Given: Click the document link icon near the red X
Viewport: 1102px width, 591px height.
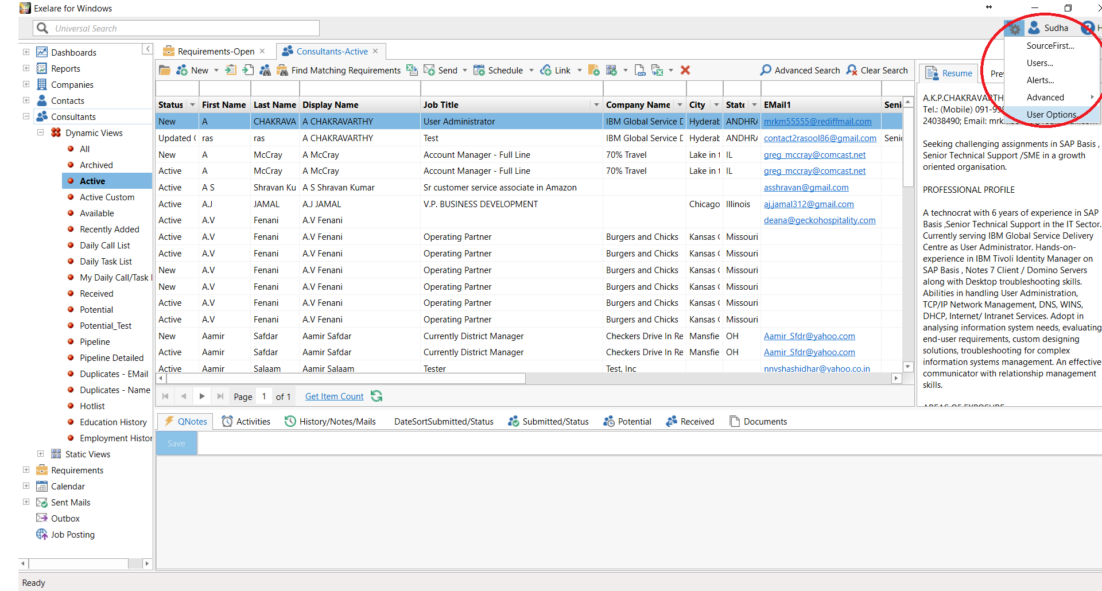Looking at the screenshot, I should point(641,70).
